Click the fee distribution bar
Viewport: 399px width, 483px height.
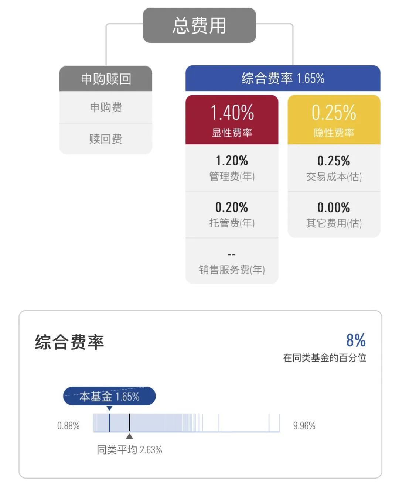click(x=186, y=423)
